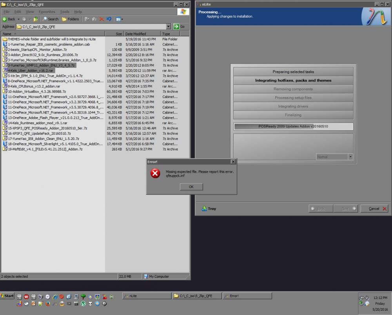Click the Undo arrow toolbar icon
The width and height of the screenshot is (392, 315).
[109, 19]
